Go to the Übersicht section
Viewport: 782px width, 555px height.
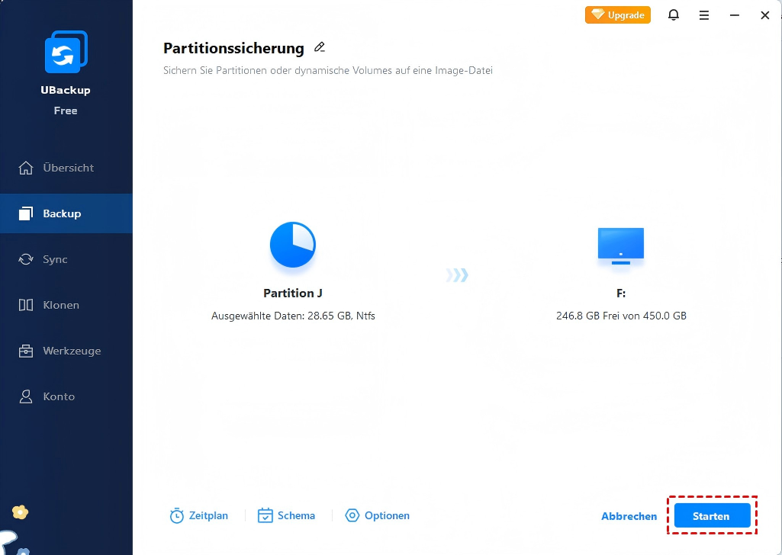tap(66, 168)
